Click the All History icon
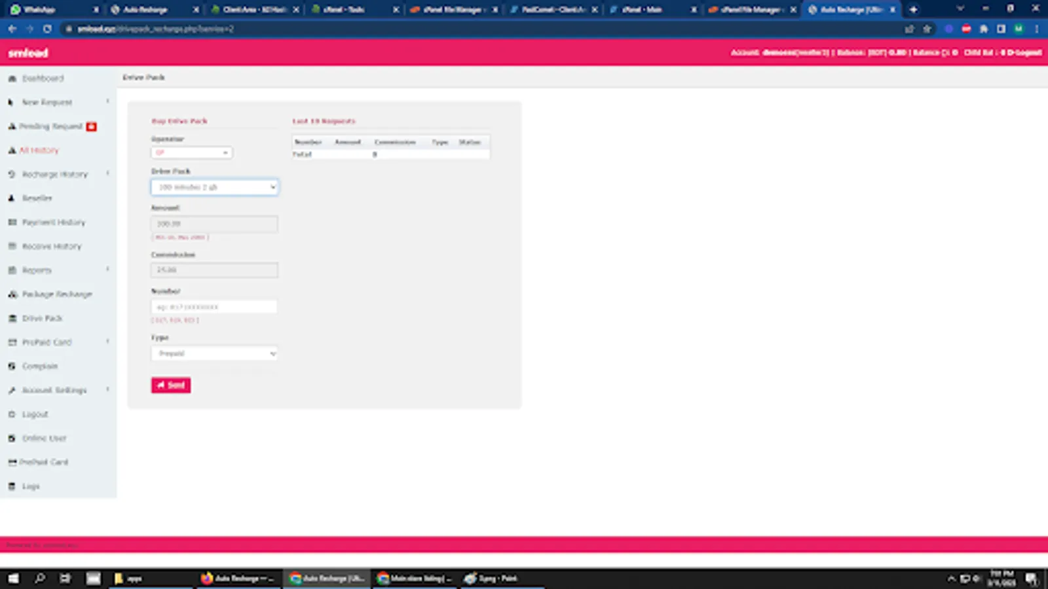1048x589 pixels. click(x=12, y=151)
